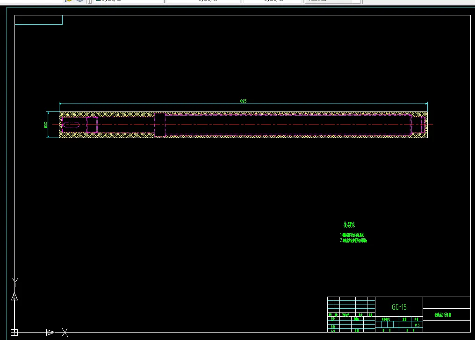Image resolution: width=475 pixels, height=340 pixels.
Task: Click the GCr15 material label
Action: point(399,307)
